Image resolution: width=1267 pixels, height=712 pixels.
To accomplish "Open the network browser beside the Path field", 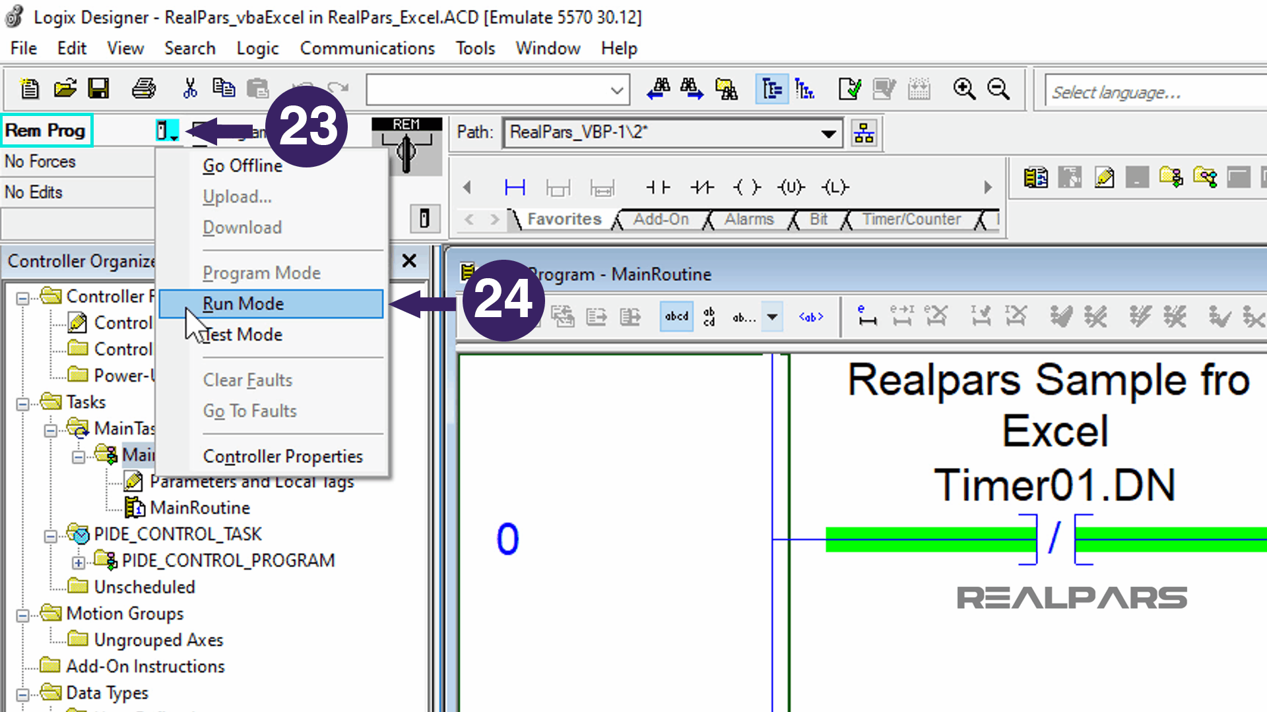I will (x=864, y=133).
